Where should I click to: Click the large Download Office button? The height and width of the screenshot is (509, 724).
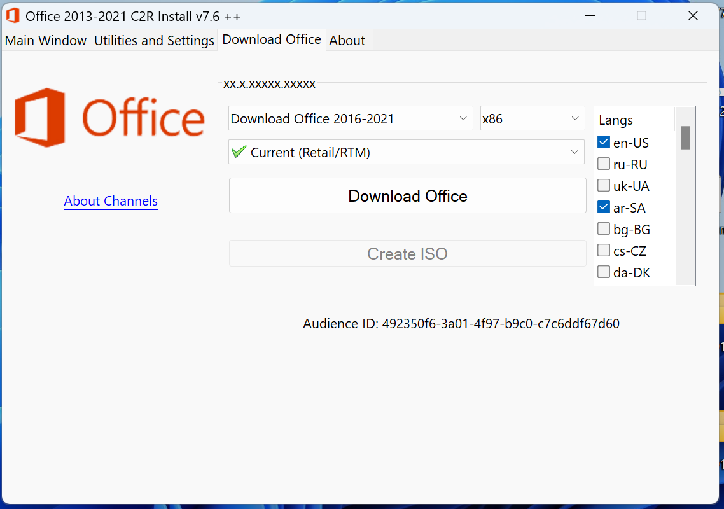pos(407,196)
